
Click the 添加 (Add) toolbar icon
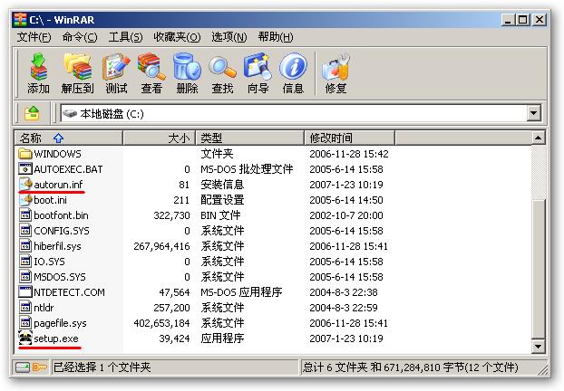pyautogui.click(x=38, y=72)
